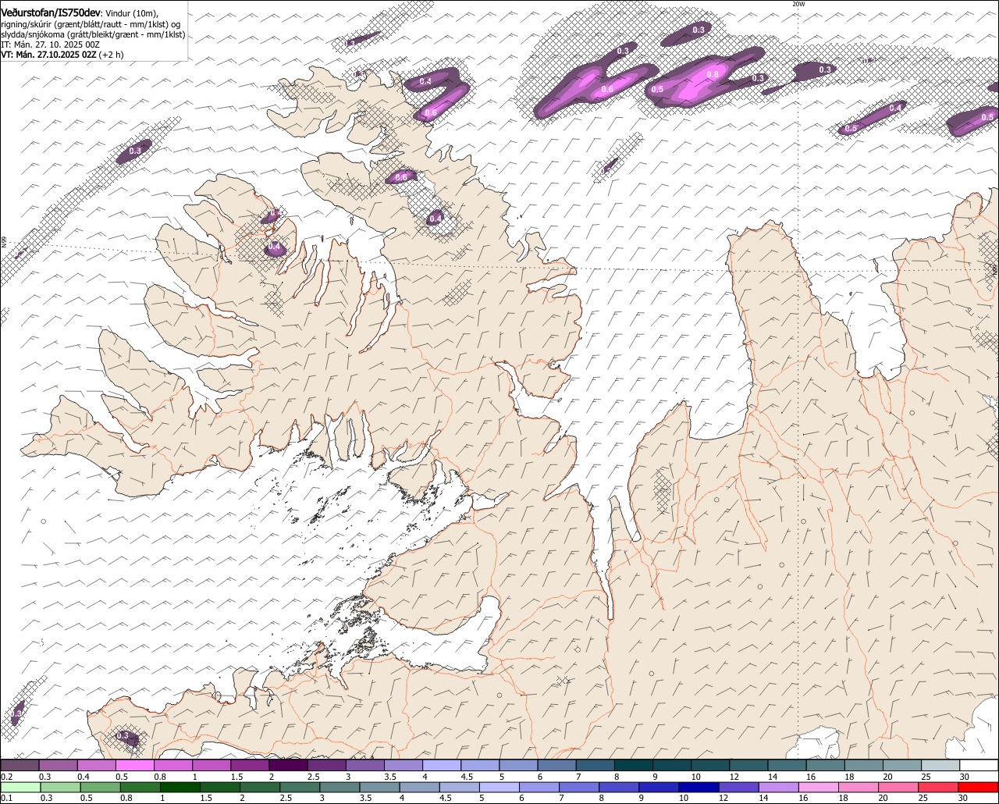
Task: Click the 20W longitude label
Action: click(x=798, y=4)
